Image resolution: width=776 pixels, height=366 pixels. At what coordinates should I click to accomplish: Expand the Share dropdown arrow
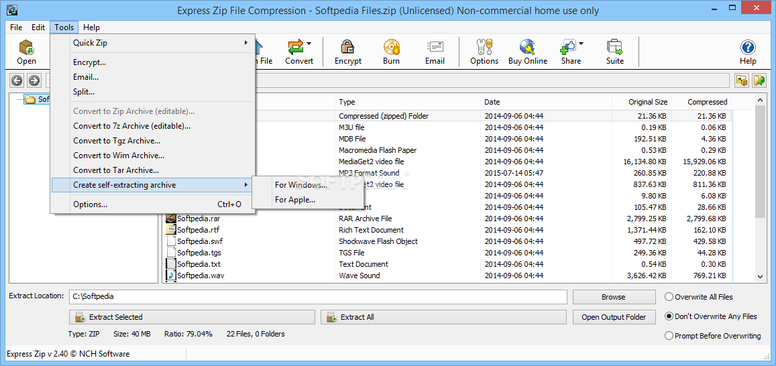[581, 44]
